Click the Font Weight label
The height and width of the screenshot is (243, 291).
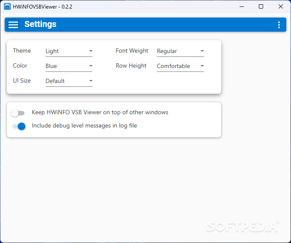(x=132, y=51)
